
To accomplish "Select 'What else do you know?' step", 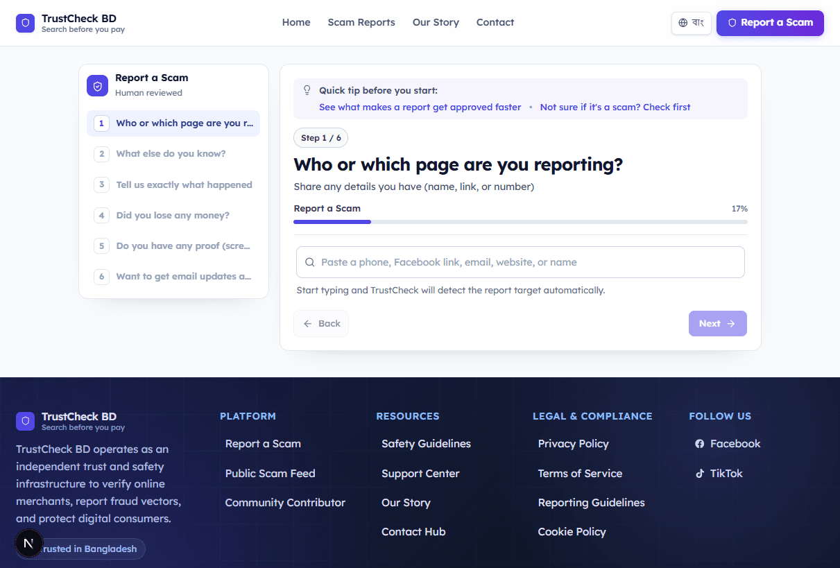I will point(173,154).
